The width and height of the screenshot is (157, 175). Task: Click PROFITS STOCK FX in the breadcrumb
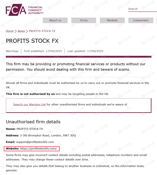tap(42, 31)
